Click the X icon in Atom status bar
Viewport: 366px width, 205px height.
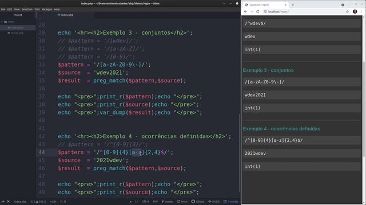pyautogui.click(x=8, y=202)
